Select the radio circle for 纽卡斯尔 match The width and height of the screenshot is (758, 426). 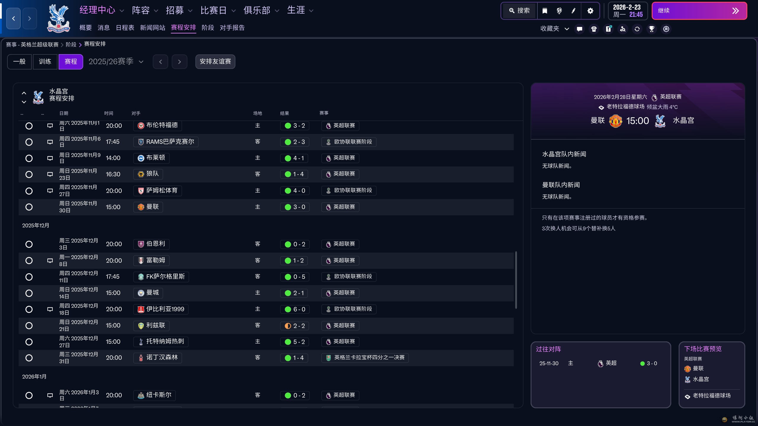pyautogui.click(x=29, y=395)
